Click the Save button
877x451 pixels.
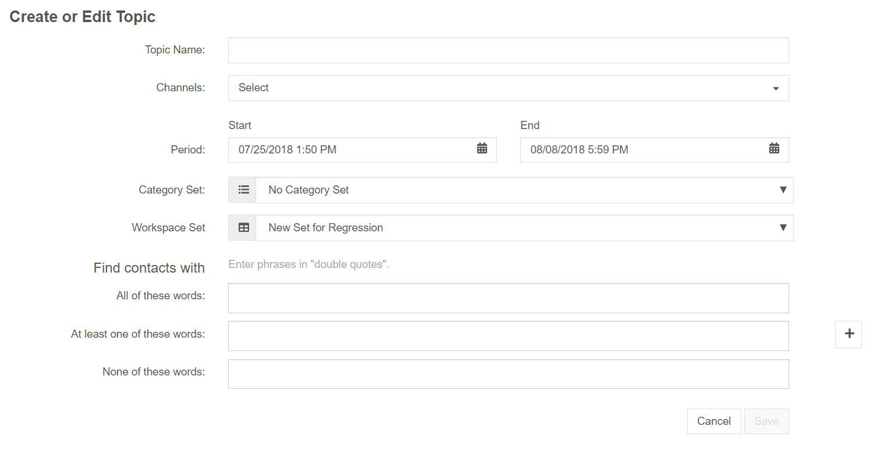pos(766,421)
